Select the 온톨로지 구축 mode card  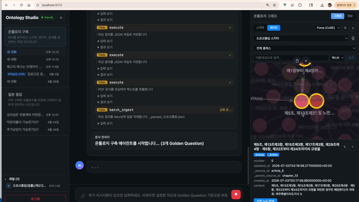click(x=35, y=37)
